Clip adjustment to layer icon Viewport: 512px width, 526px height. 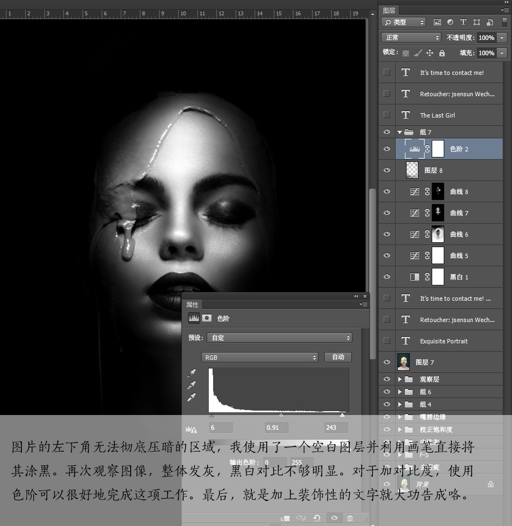point(285,518)
